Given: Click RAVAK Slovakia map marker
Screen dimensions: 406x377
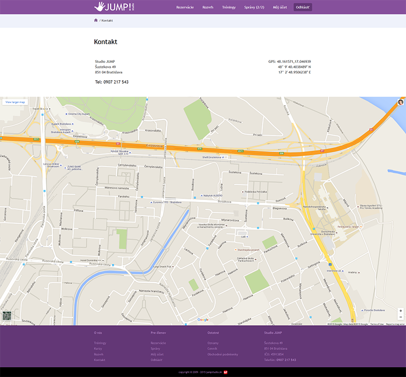Looking at the screenshot, I should point(121,152).
